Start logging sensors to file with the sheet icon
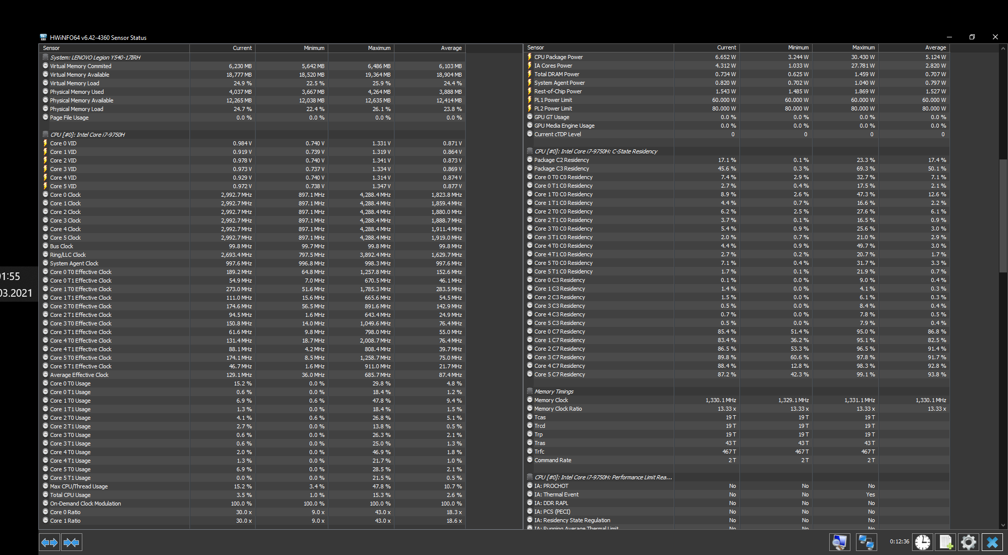Screen dimensions: 1008x555 pos(946,542)
